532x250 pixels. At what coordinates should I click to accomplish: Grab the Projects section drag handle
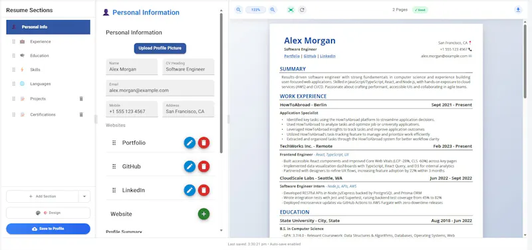point(14,98)
